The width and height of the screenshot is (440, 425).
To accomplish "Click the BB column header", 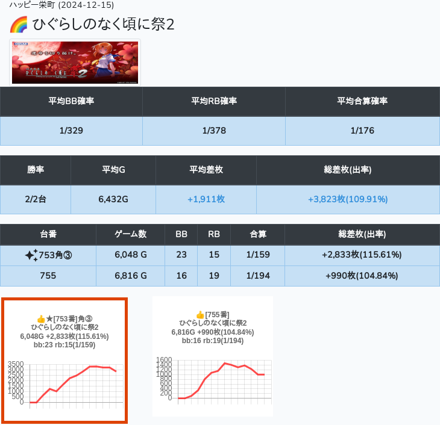I will click(x=181, y=234).
